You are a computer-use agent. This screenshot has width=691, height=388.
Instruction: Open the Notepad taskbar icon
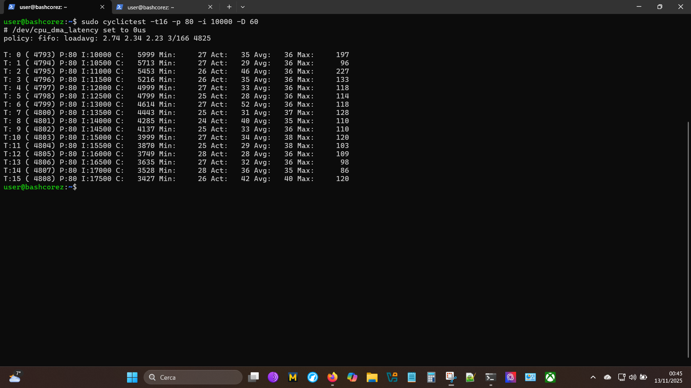pos(411,377)
